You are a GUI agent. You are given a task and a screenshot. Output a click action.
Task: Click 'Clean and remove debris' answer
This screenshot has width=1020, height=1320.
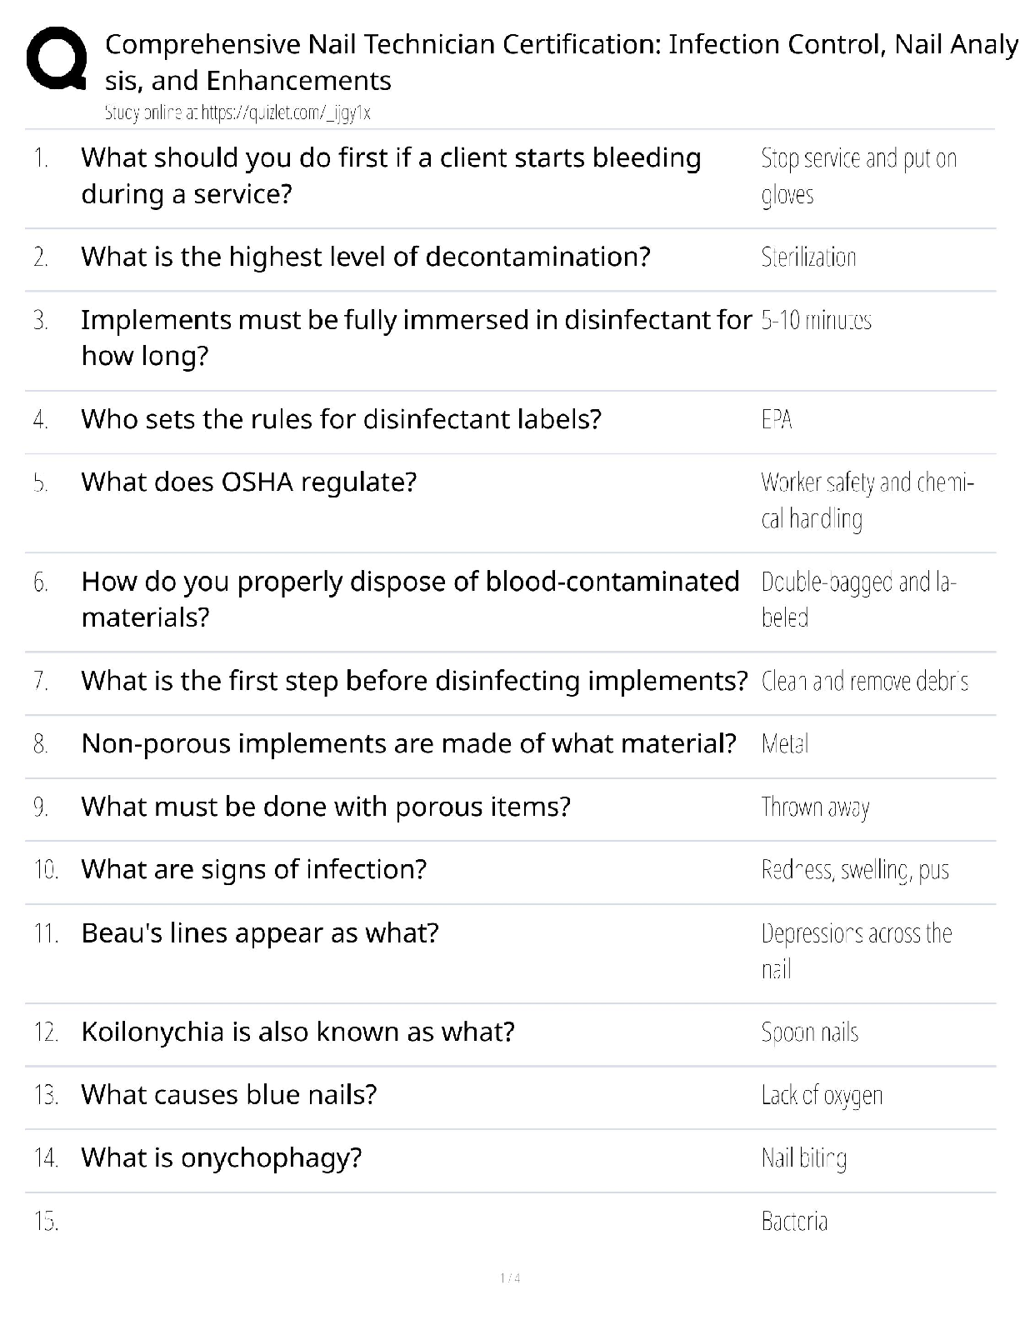[x=864, y=682]
